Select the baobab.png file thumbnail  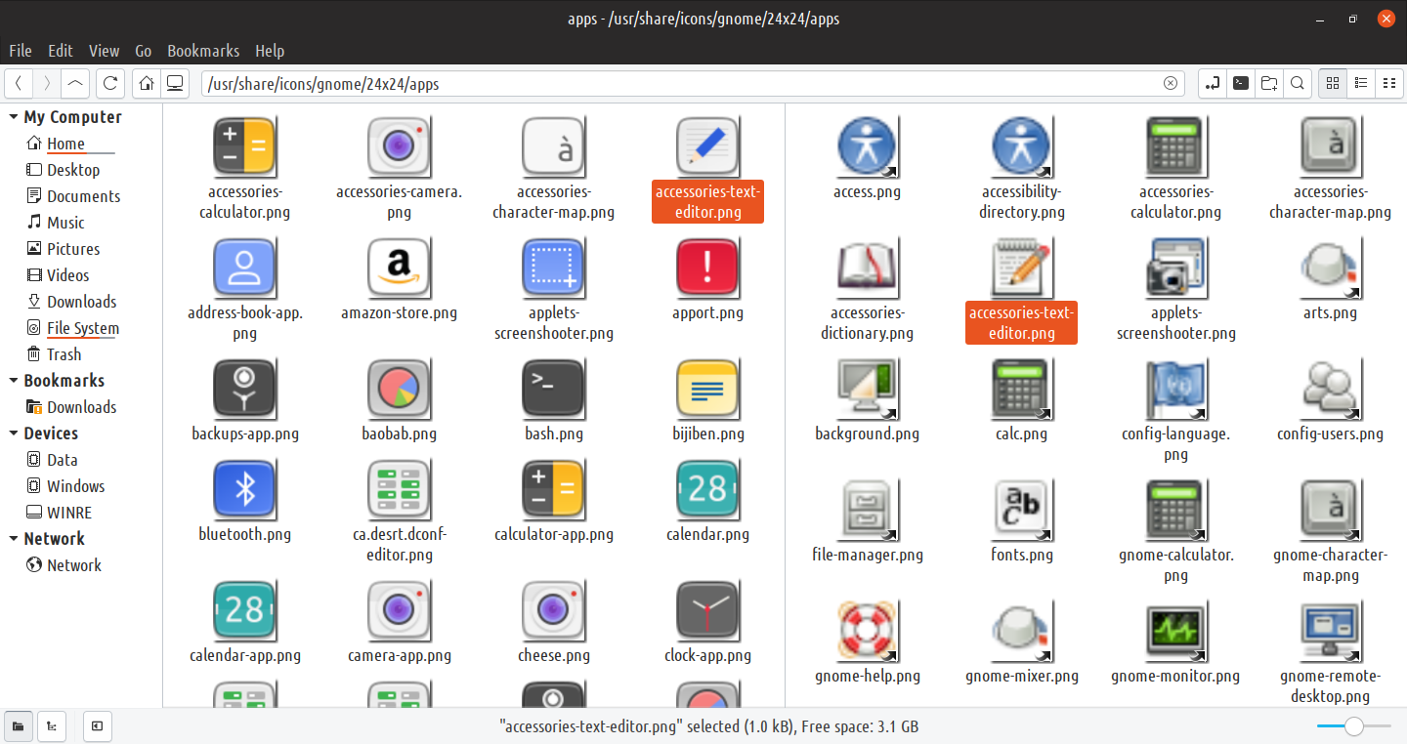(x=400, y=389)
